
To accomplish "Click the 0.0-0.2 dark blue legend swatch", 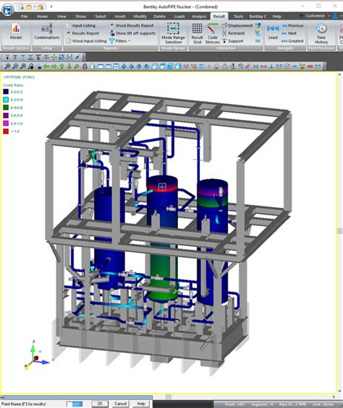I will tap(6, 92).
